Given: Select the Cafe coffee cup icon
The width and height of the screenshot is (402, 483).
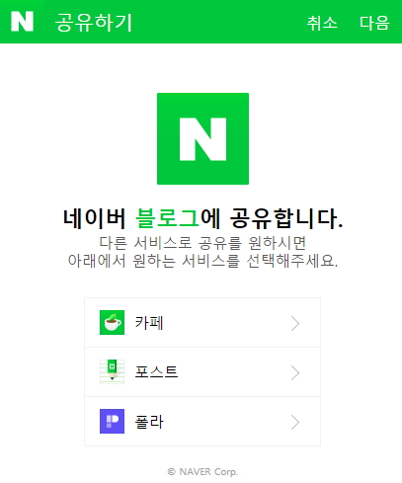Looking at the screenshot, I should [112, 322].
